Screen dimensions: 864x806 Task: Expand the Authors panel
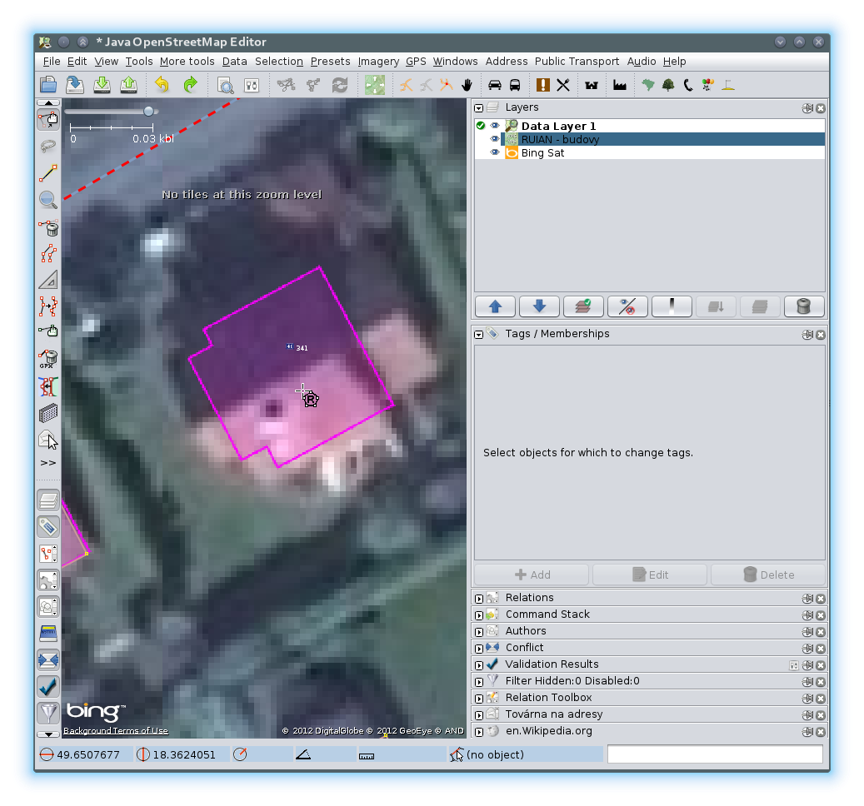click(479, 631)
